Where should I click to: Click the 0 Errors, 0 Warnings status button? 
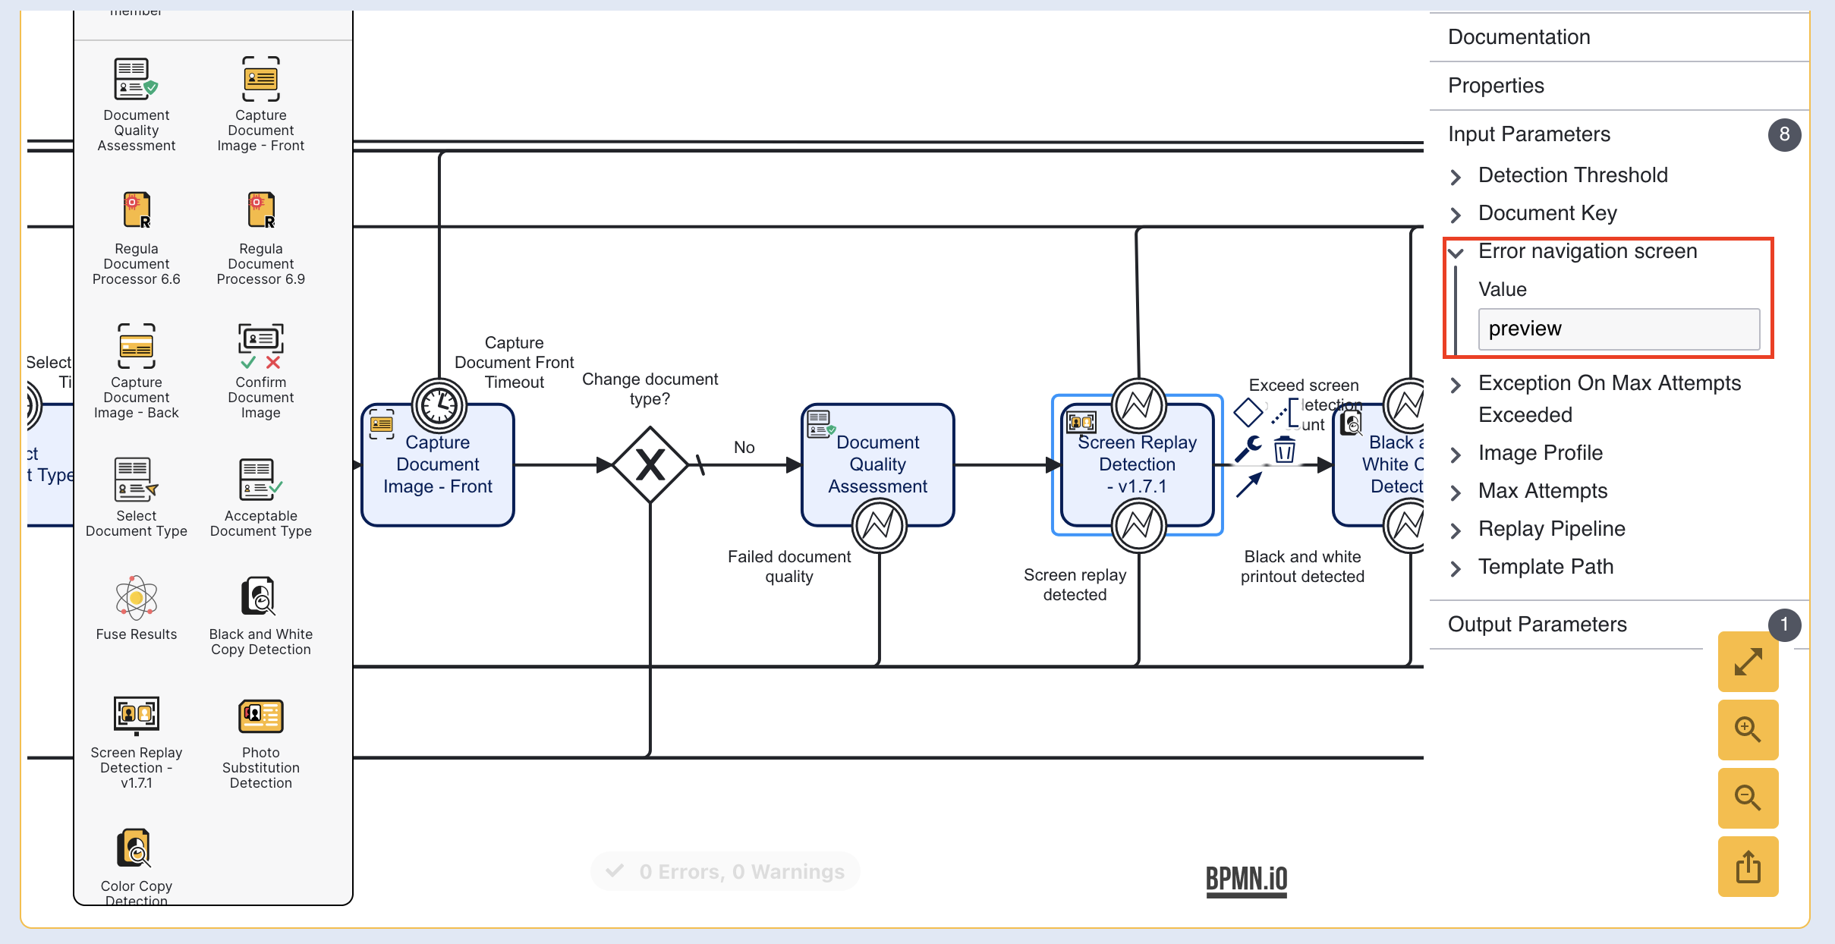point(726,871)
